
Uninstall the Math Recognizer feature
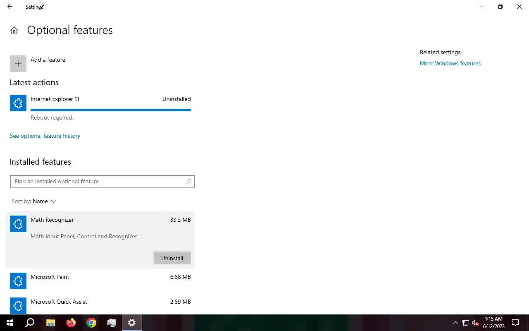pos(172,258)
